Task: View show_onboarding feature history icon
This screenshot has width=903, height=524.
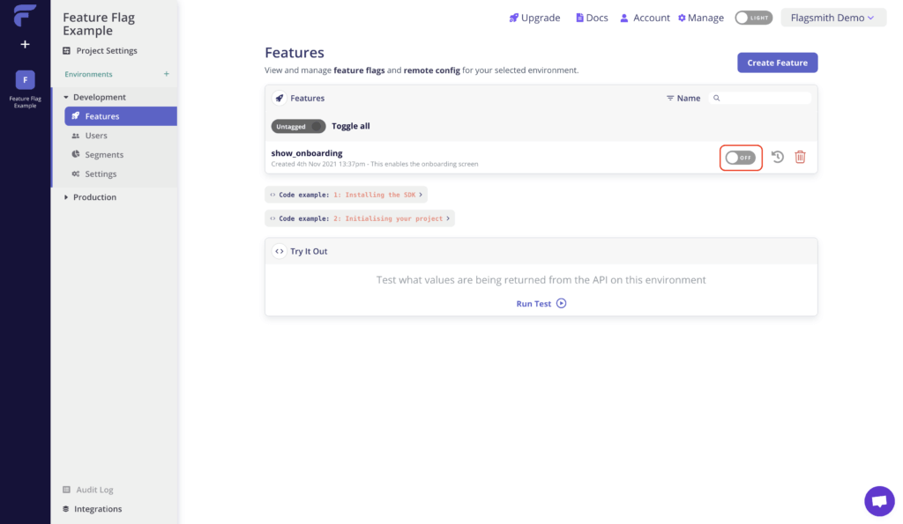Action: tap(778, 157)
